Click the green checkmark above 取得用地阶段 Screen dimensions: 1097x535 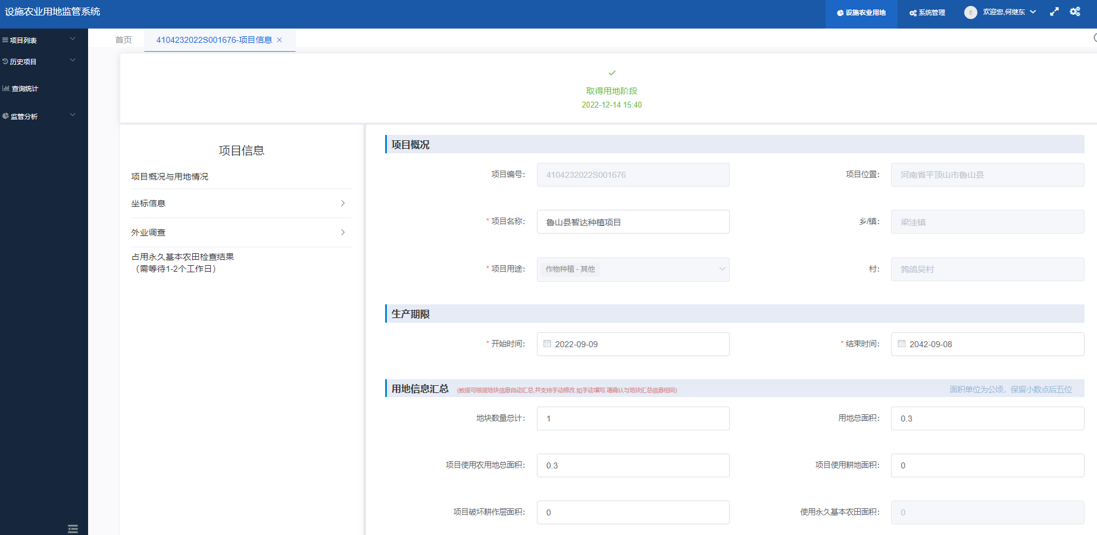pyautogui.click(x=612, y=73)
